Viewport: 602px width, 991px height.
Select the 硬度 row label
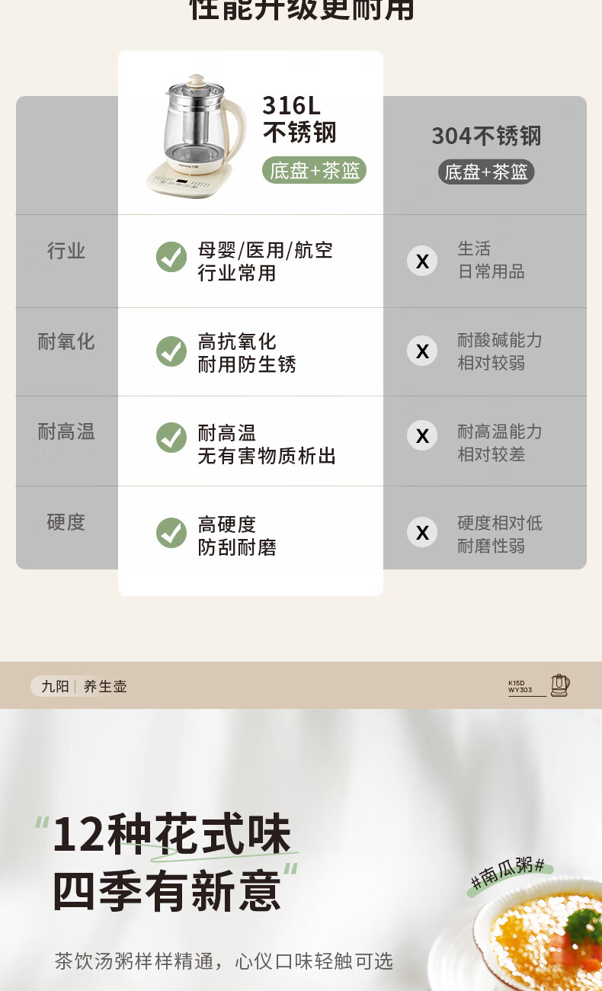coord(66,522)
